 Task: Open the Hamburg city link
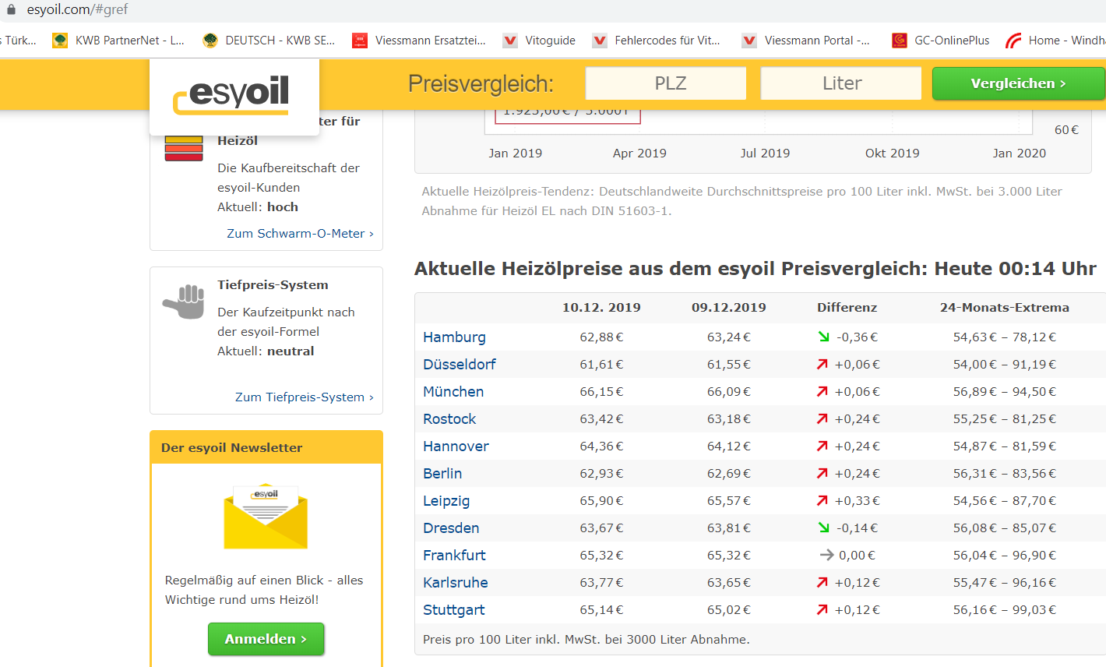point(454,337)
